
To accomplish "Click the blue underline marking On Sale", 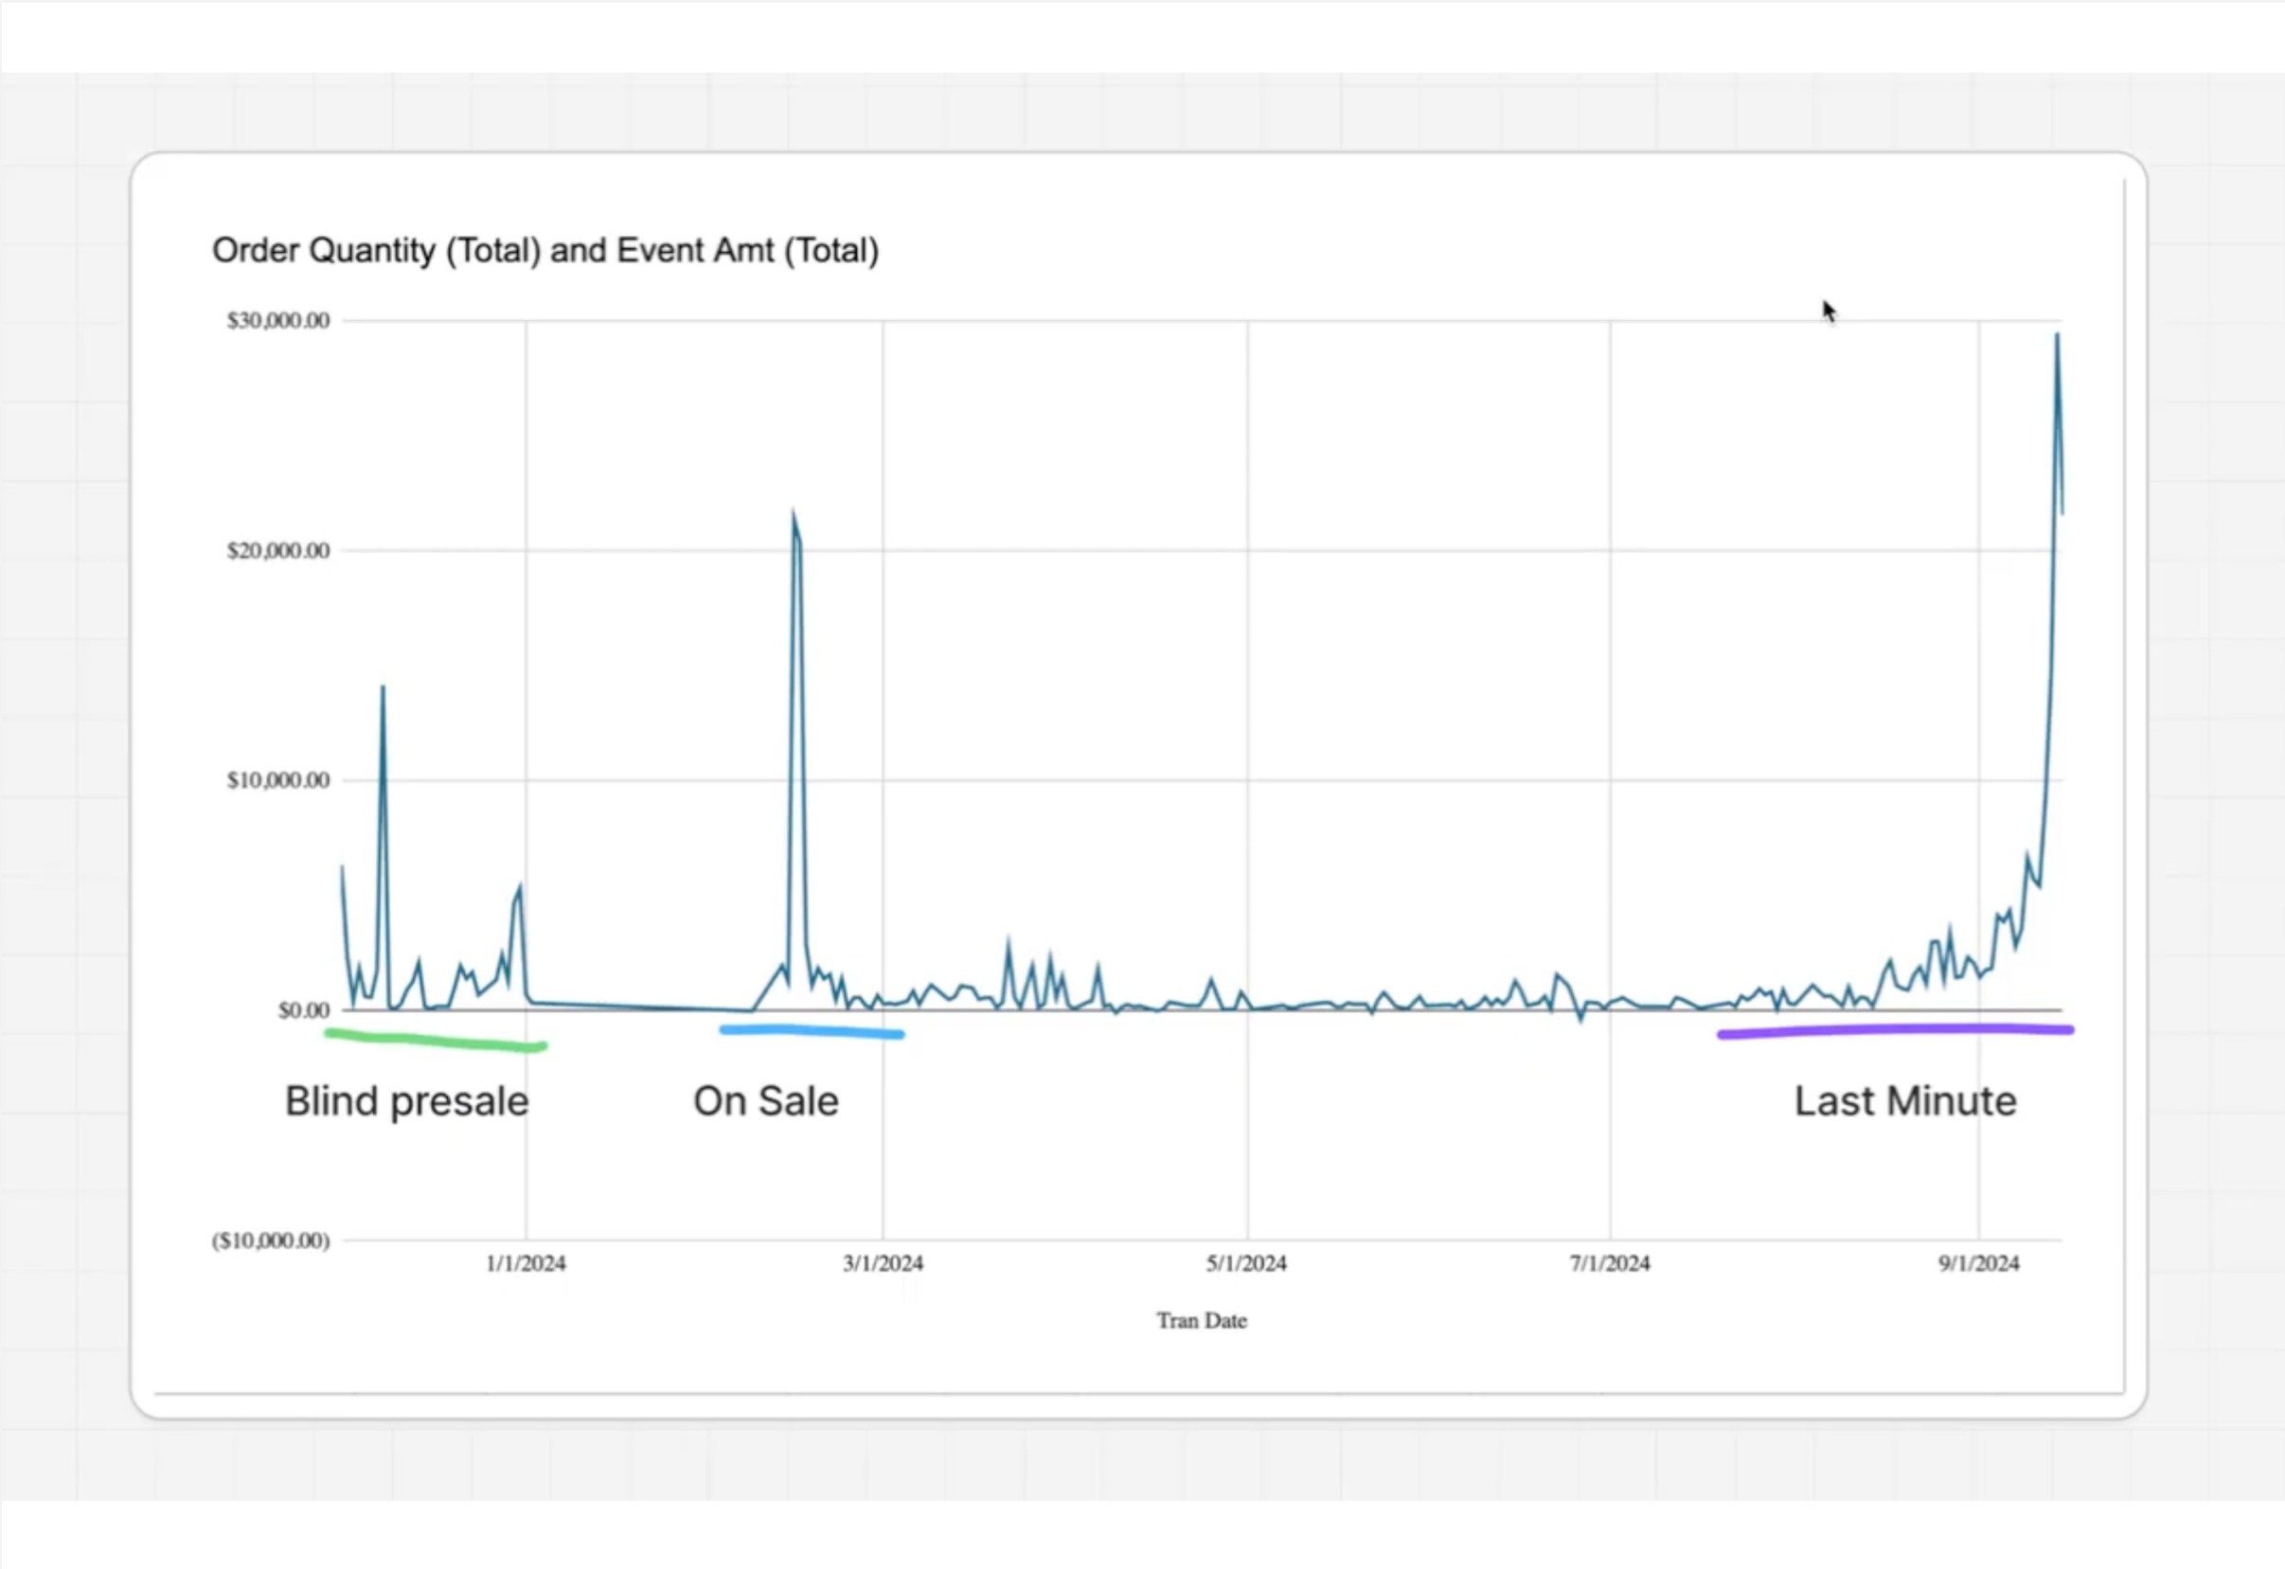I will [812, 1031].
